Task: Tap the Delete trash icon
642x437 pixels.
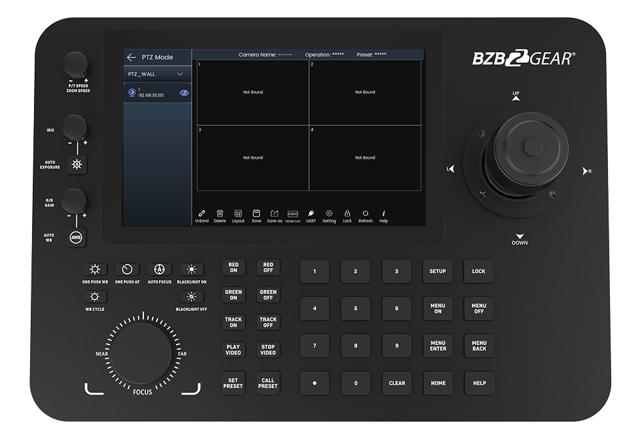Action: tap(220, 213)
